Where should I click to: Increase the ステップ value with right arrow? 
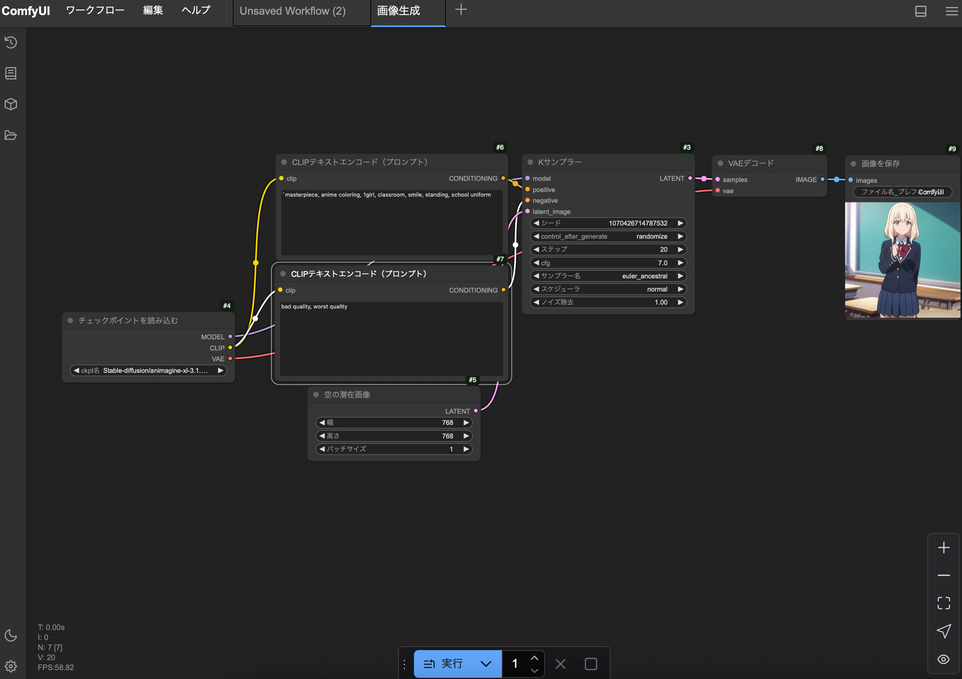(x=680, y=249)
